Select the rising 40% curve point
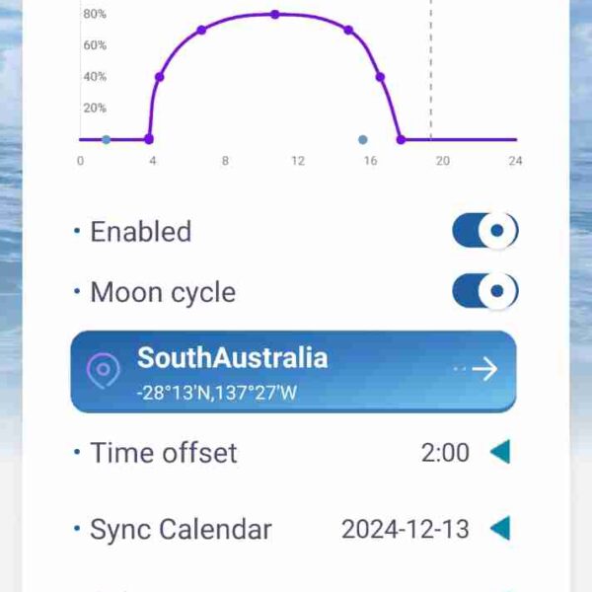592x592 pixels. (x=159, y=77)
